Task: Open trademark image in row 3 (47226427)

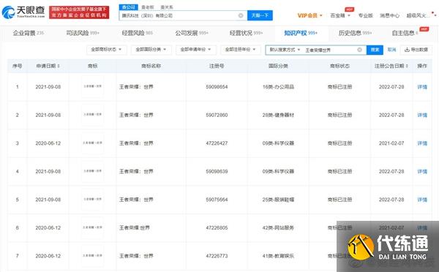Action: click(92, 143)
